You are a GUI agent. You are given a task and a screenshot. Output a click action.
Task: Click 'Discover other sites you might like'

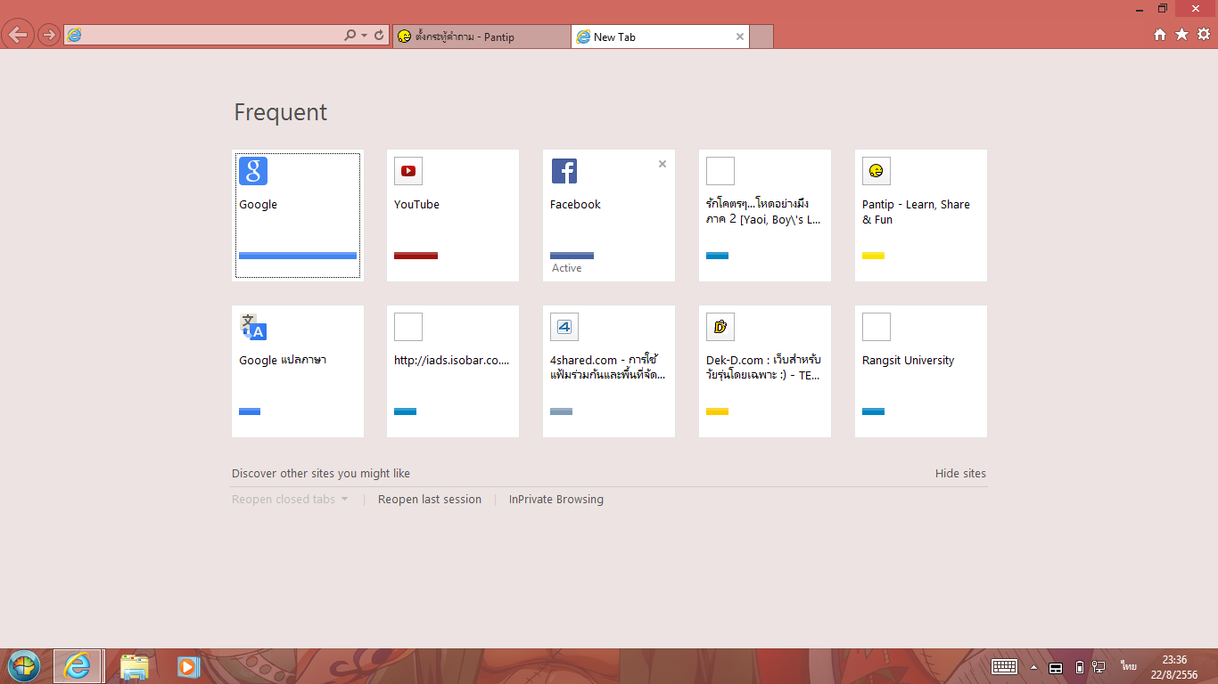pyautogui.click(x=321, y=474)
